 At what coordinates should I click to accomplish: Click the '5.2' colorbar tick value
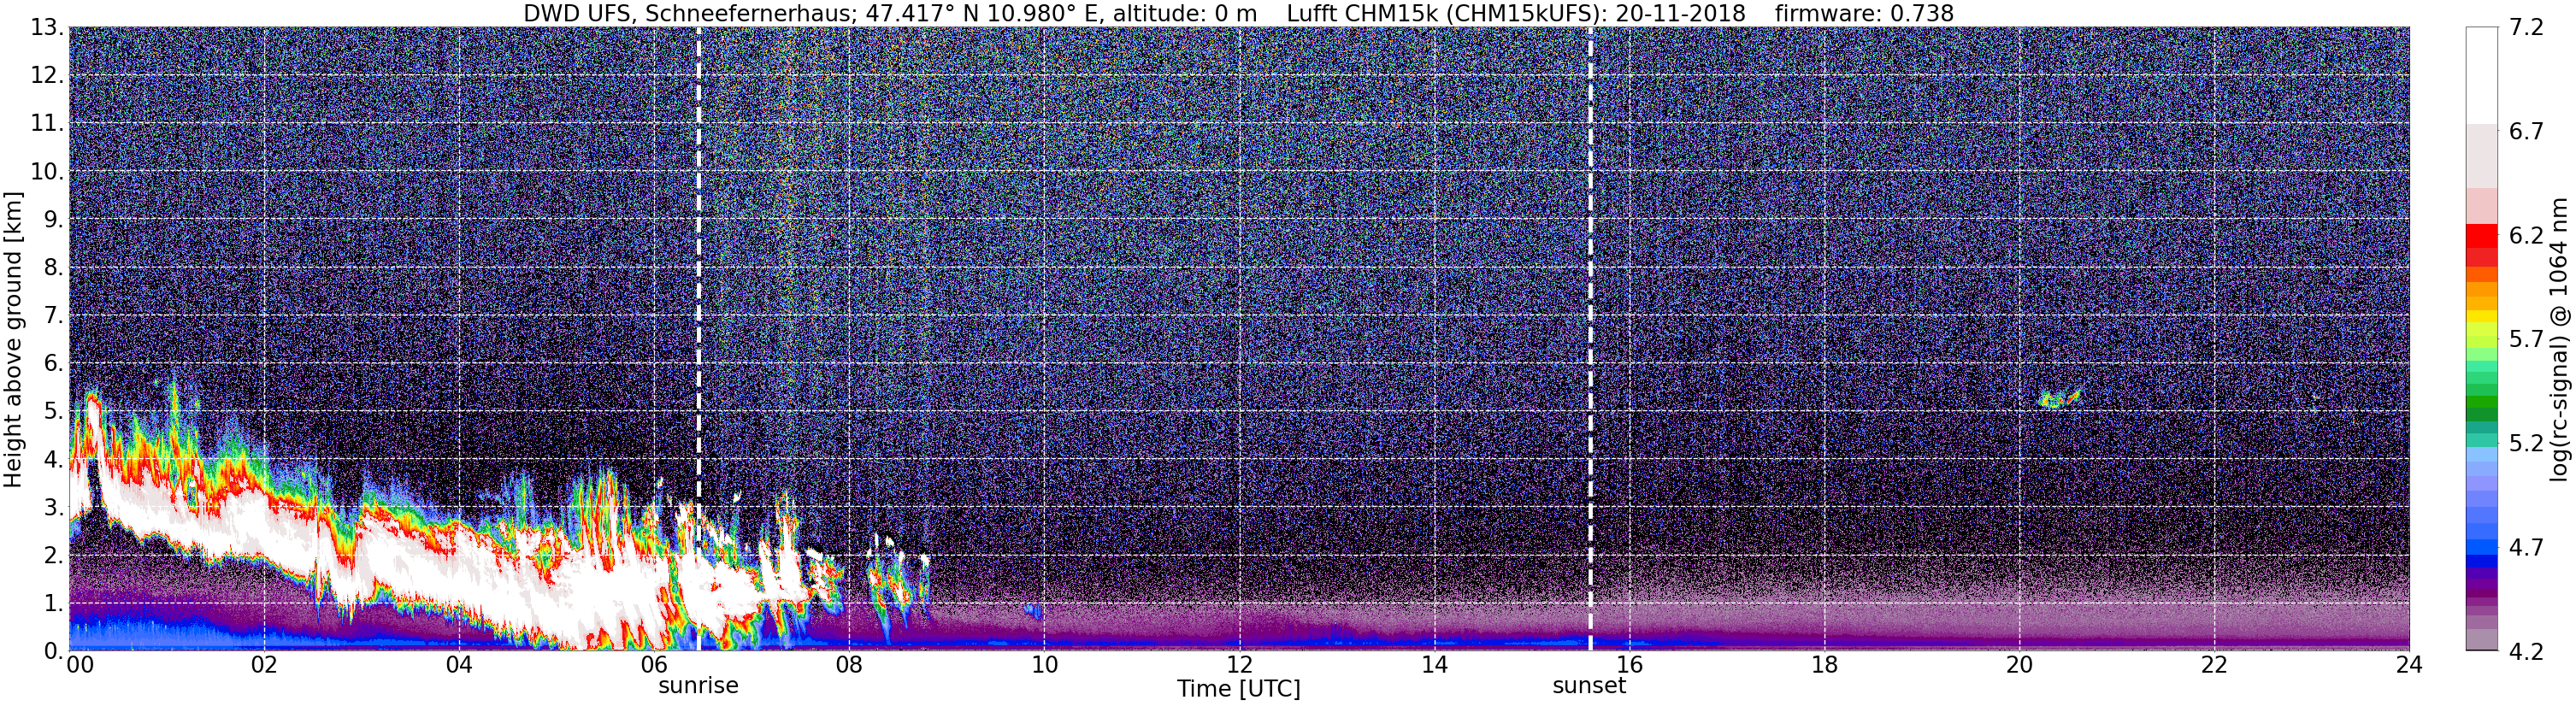(2526, 443)
